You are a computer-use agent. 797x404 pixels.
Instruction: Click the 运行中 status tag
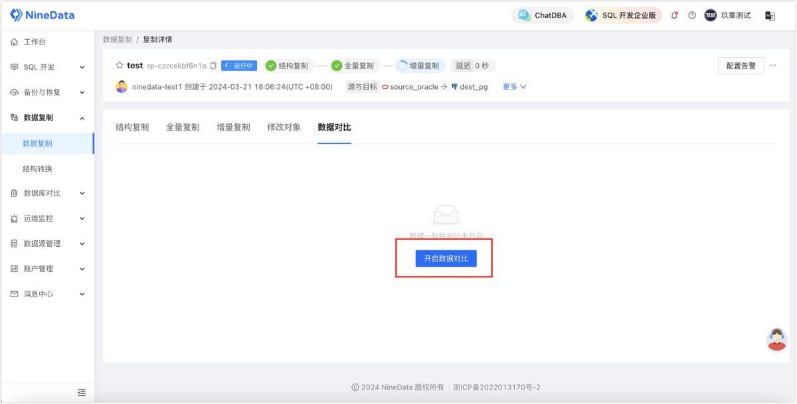tap(239, 66)
